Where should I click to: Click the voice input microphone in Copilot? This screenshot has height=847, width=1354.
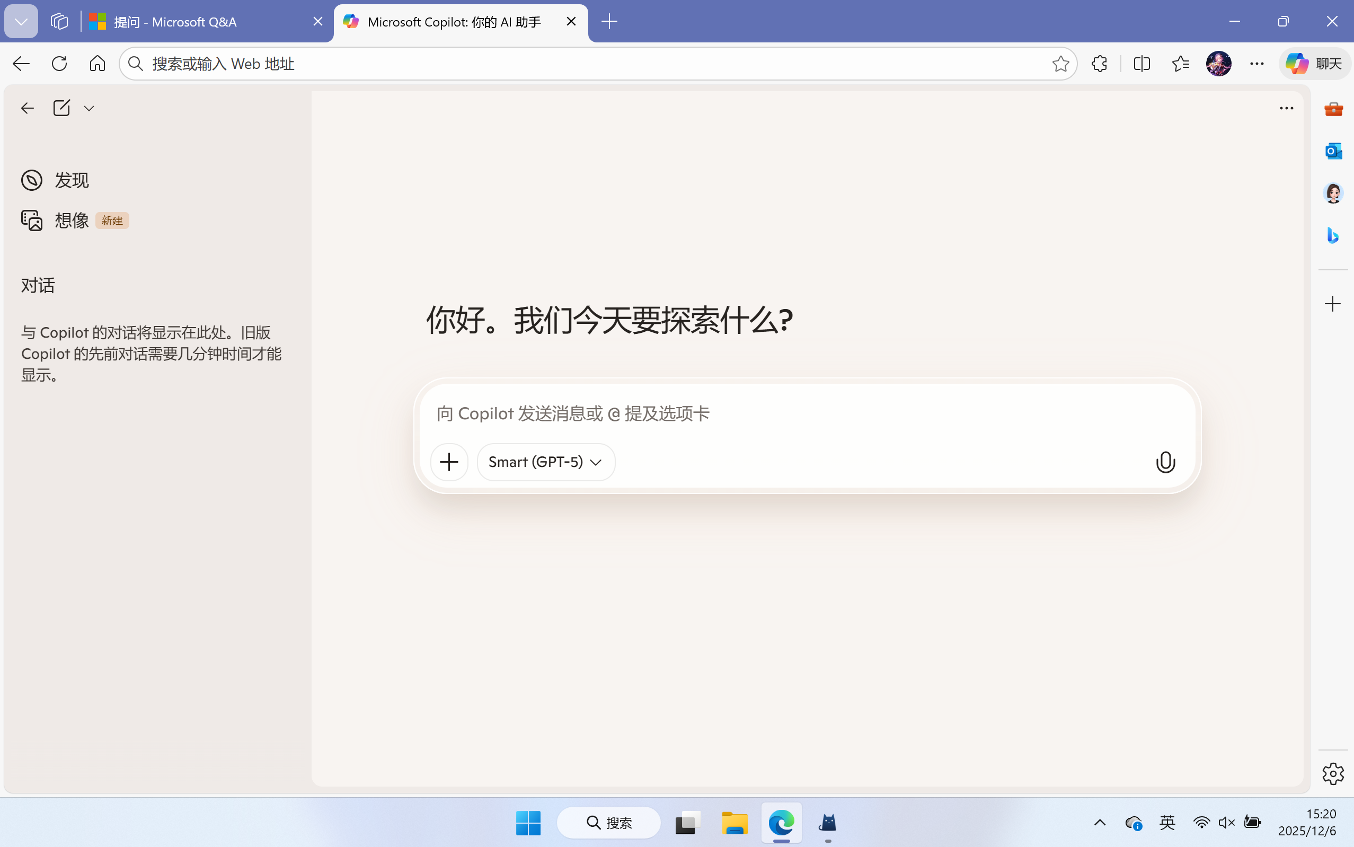(x=1165, y=462)
